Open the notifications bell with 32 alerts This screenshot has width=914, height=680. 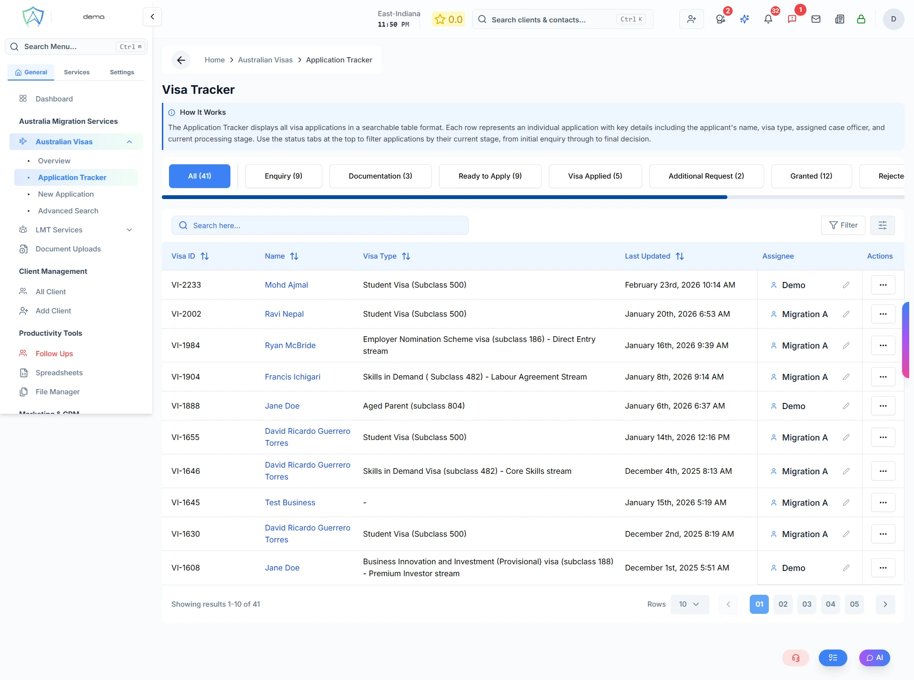click(x=768, y=19)
